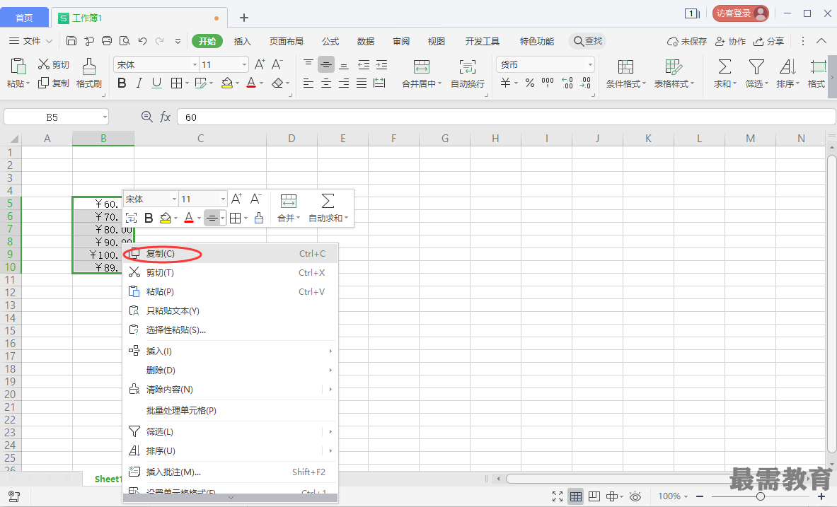Toggle Italic in the ribbon

point(139,83)
